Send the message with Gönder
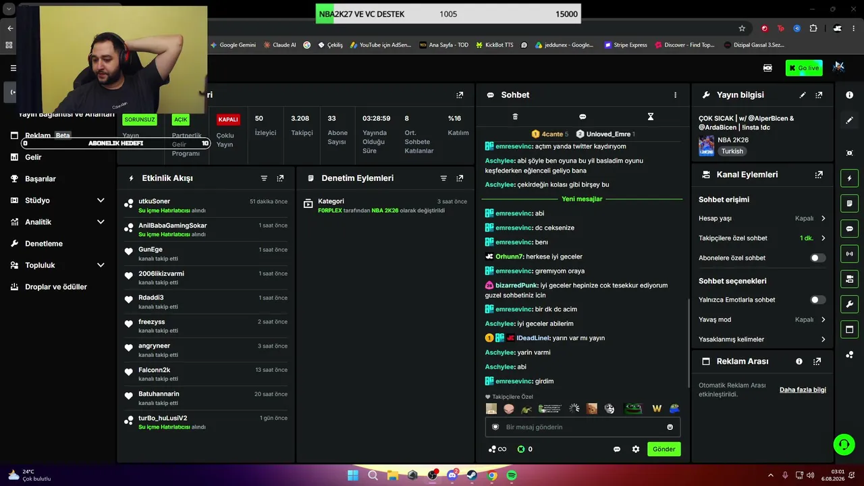This screenshot has width=864, height=486. 664,449
